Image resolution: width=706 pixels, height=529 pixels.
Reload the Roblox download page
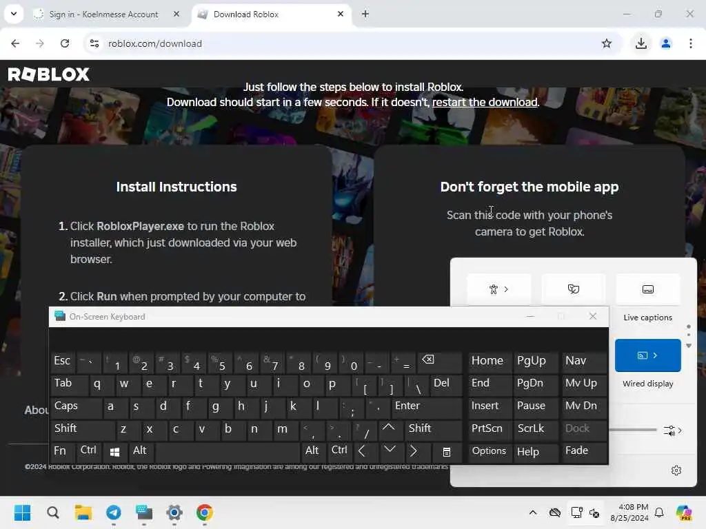(65, 43)
